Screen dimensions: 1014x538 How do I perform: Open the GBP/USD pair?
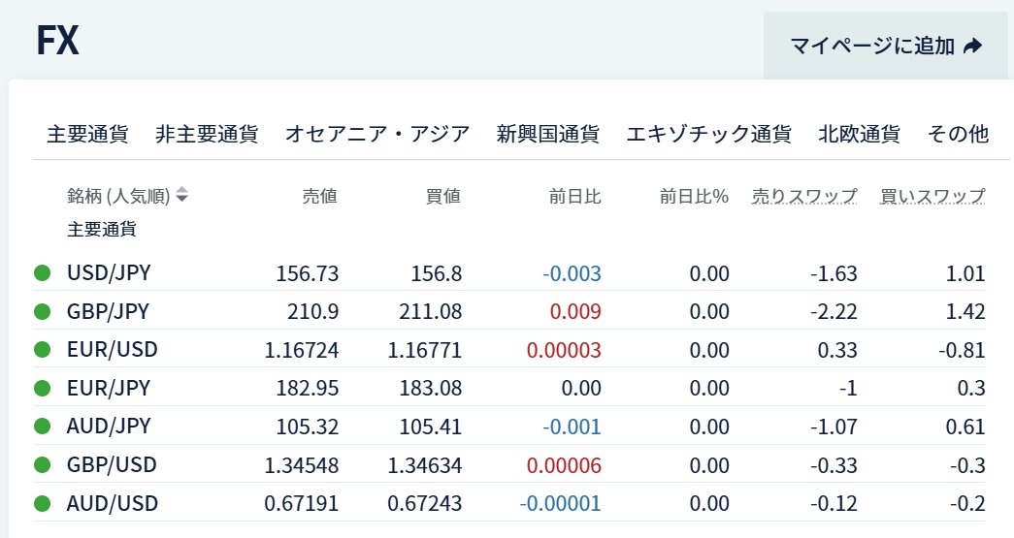(x=112, y=465)
